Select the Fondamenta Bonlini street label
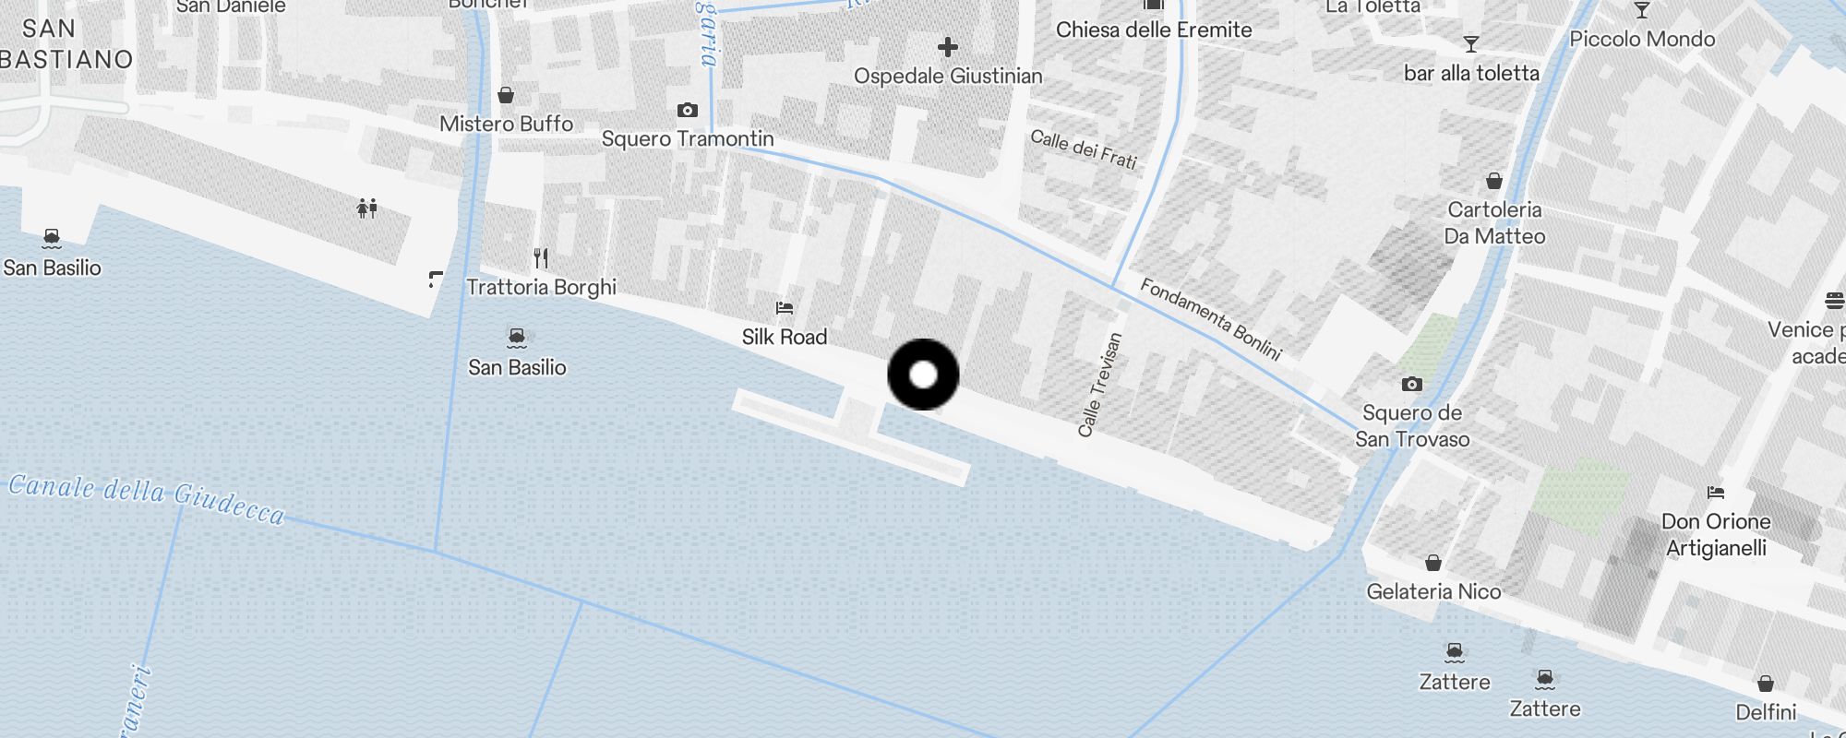This screenshot has height=738, width=1846. (1211, 319)
